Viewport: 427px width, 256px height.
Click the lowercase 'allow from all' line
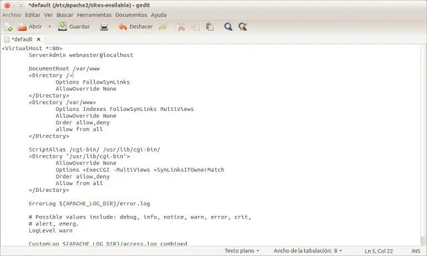pyautogui.click(x=79, y=129)
